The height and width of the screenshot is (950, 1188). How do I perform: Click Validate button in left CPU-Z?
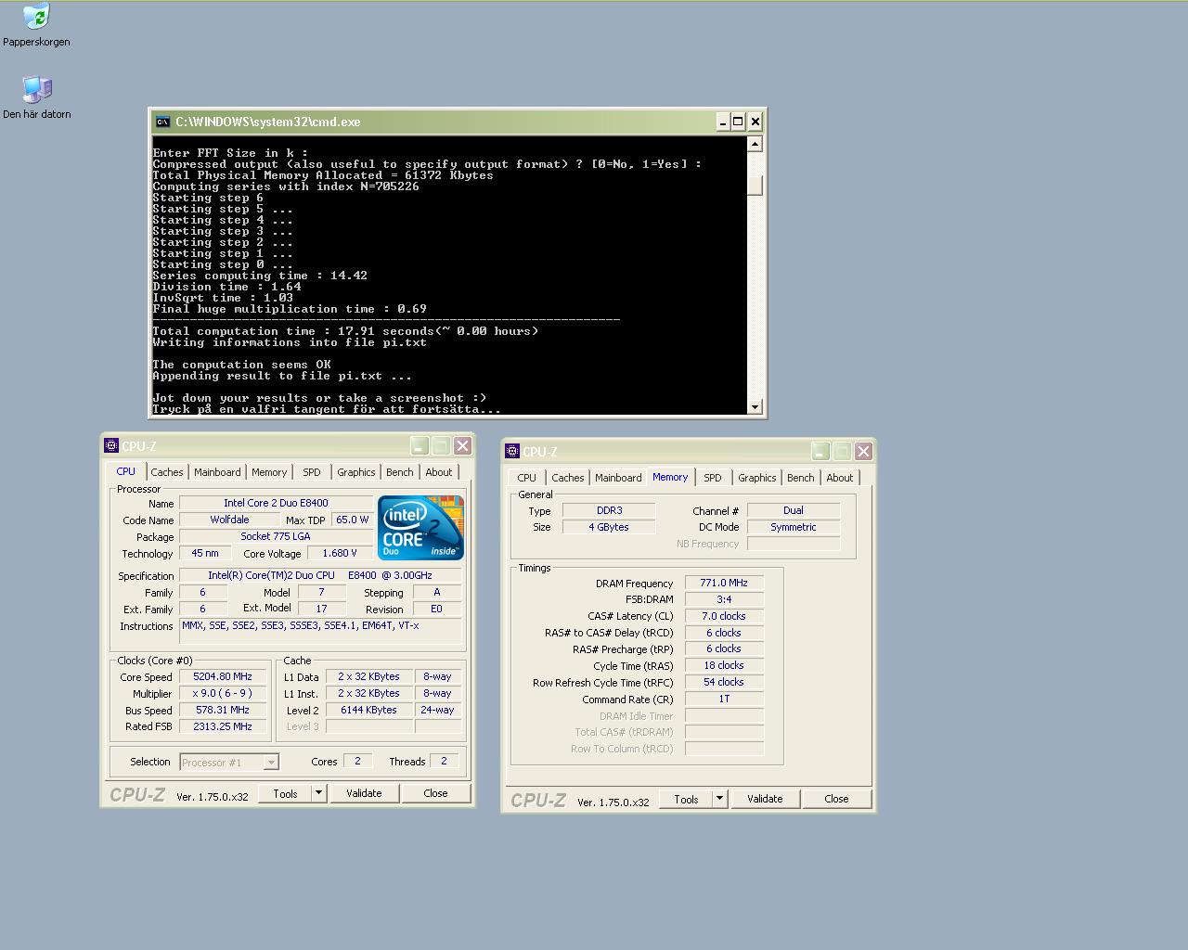pyautogui.click(x=364, y=793)
